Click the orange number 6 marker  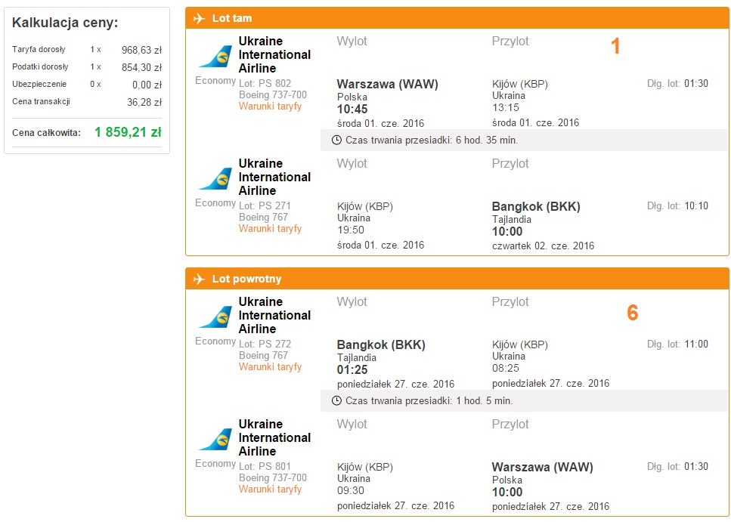pos(632,312)
